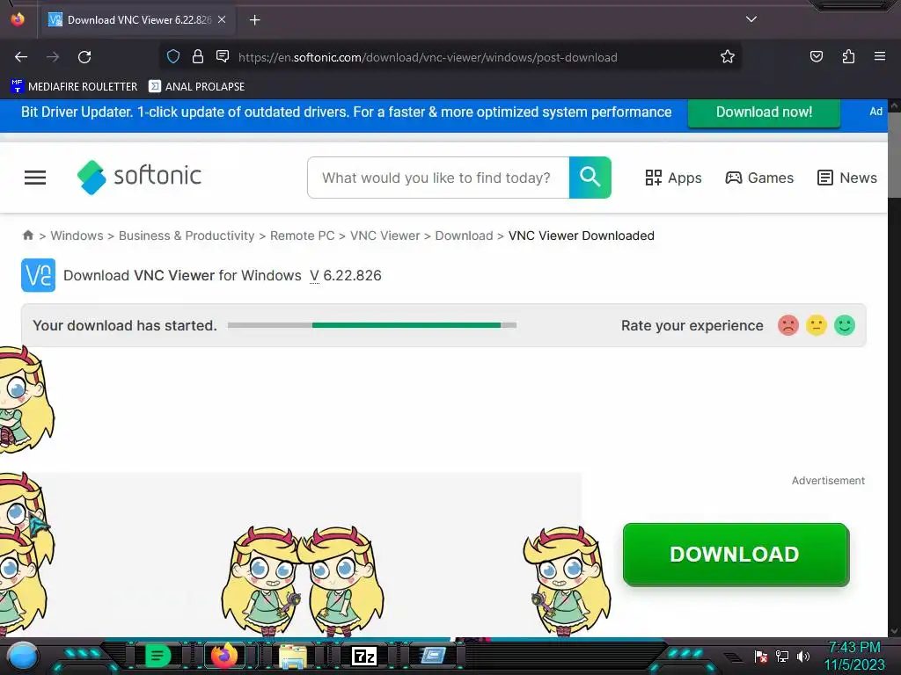This screenshot has width=901, height=675.
Task: Close the Download VNC Viewer tab
Action: coord(222,19)
